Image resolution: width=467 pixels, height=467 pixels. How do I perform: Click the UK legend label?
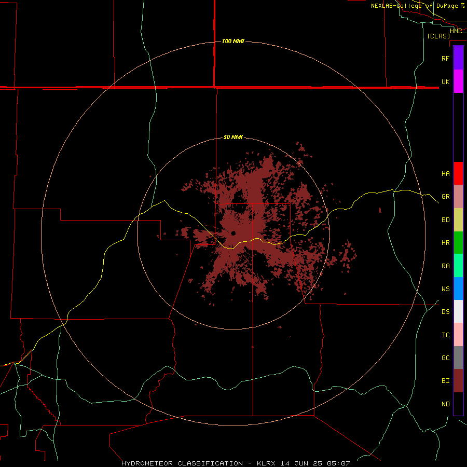point(445,81)
